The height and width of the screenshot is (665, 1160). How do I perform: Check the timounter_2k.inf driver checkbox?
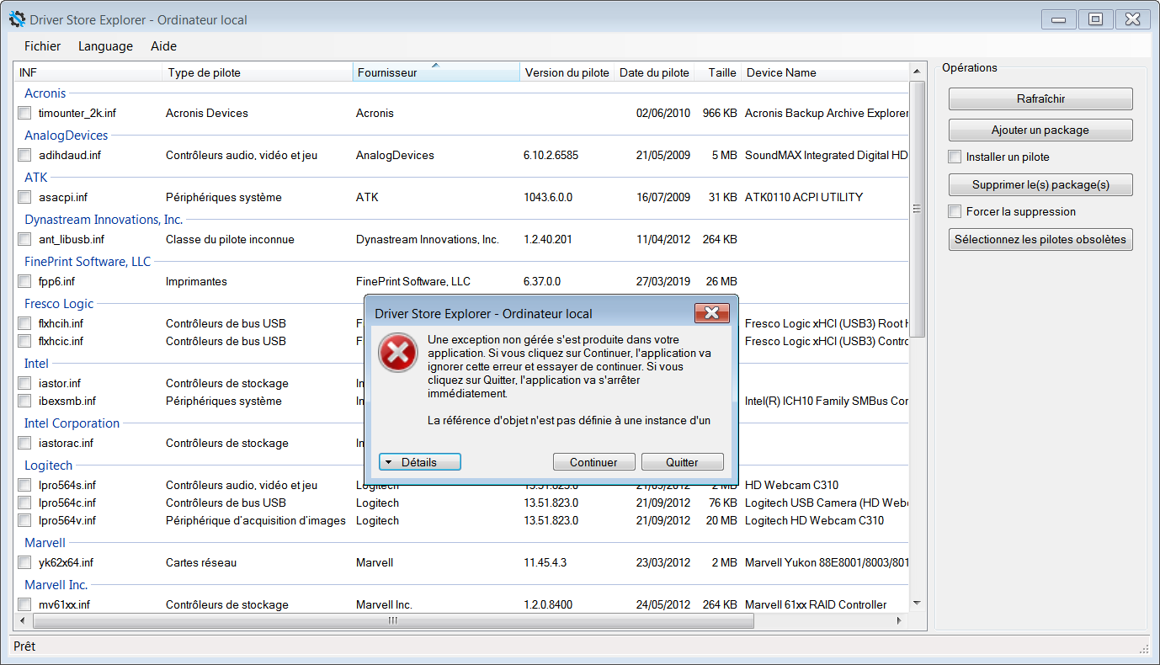[24, 112]
